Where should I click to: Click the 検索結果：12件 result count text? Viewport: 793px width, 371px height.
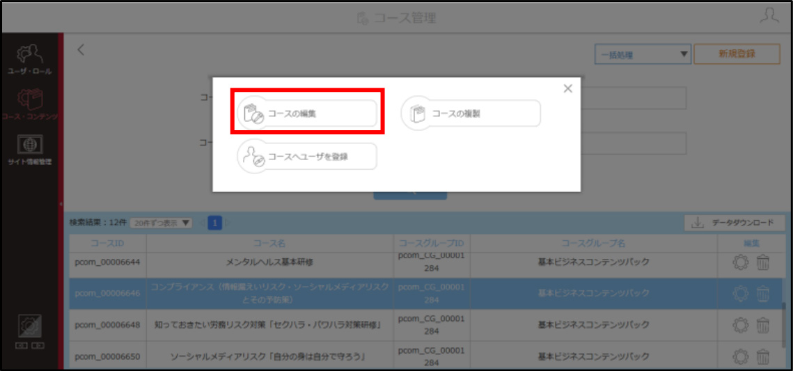pos(98,223)
